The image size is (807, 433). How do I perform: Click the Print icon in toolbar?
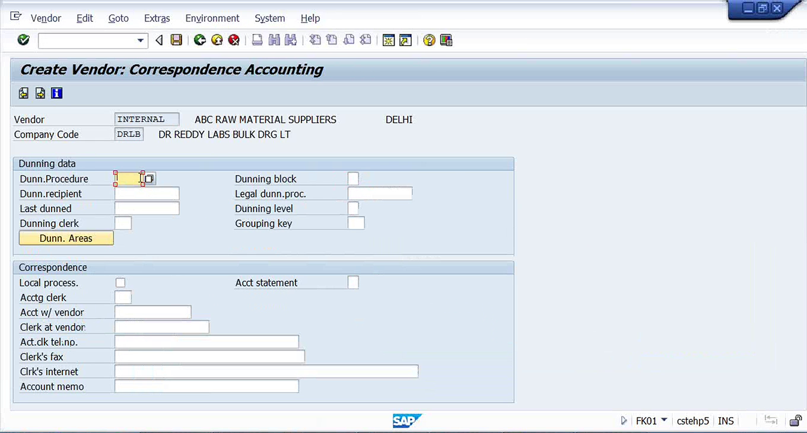click(x=257, y=40)
